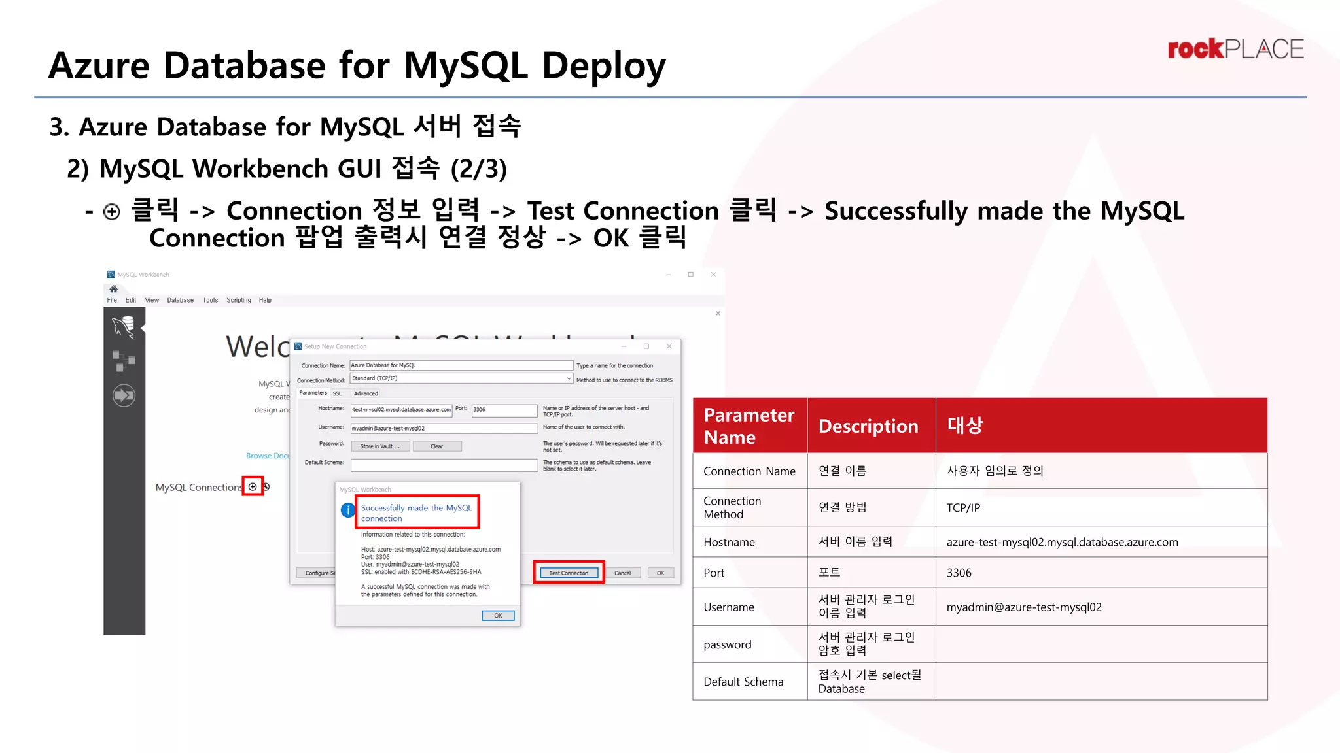The width and height of the screenshot is (1340, 753).
Task: Click the Username input field
Action: (444, 429)
